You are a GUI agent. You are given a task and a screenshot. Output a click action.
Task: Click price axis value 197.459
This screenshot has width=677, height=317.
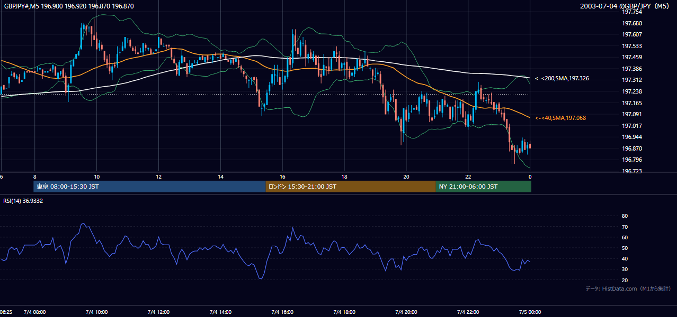point(633,58)
